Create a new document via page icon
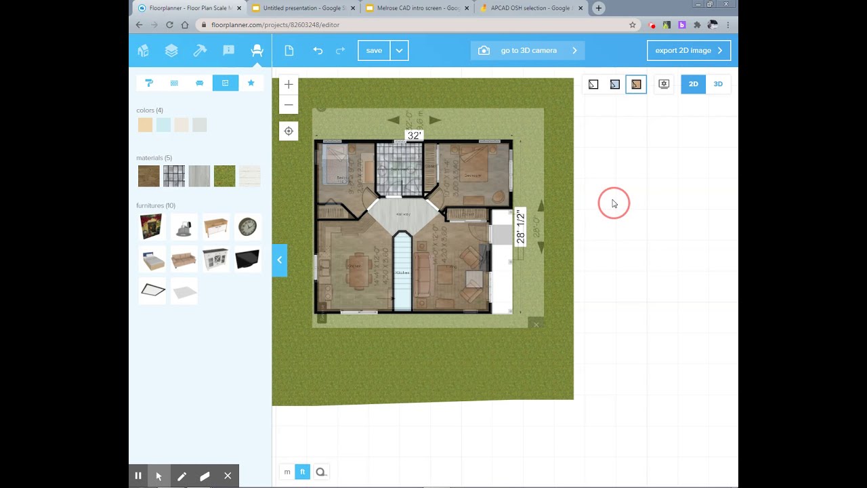The image size is (867, 488). pyautogui.click(x=289, y=51)
